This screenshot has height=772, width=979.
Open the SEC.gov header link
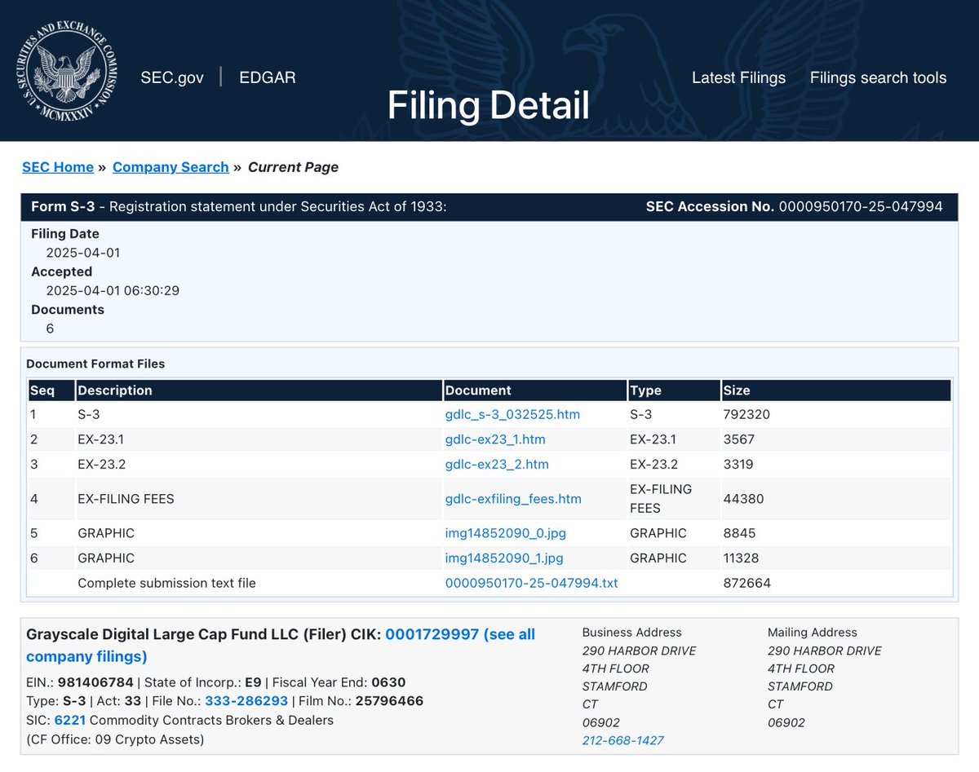pos(172,77)
